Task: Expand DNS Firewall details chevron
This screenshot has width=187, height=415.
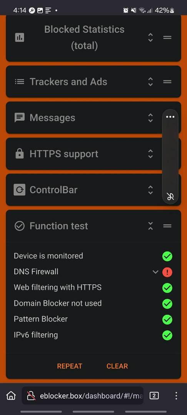Action: pos(155,272)
